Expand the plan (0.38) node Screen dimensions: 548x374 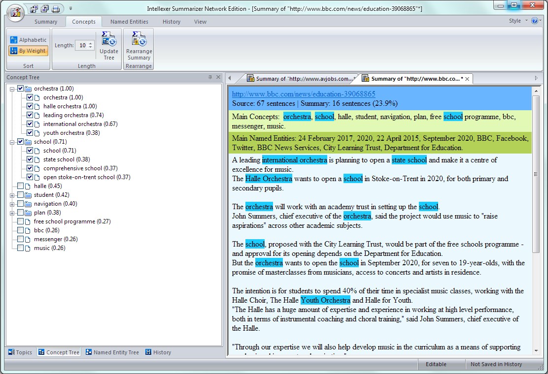click(12, 213)
